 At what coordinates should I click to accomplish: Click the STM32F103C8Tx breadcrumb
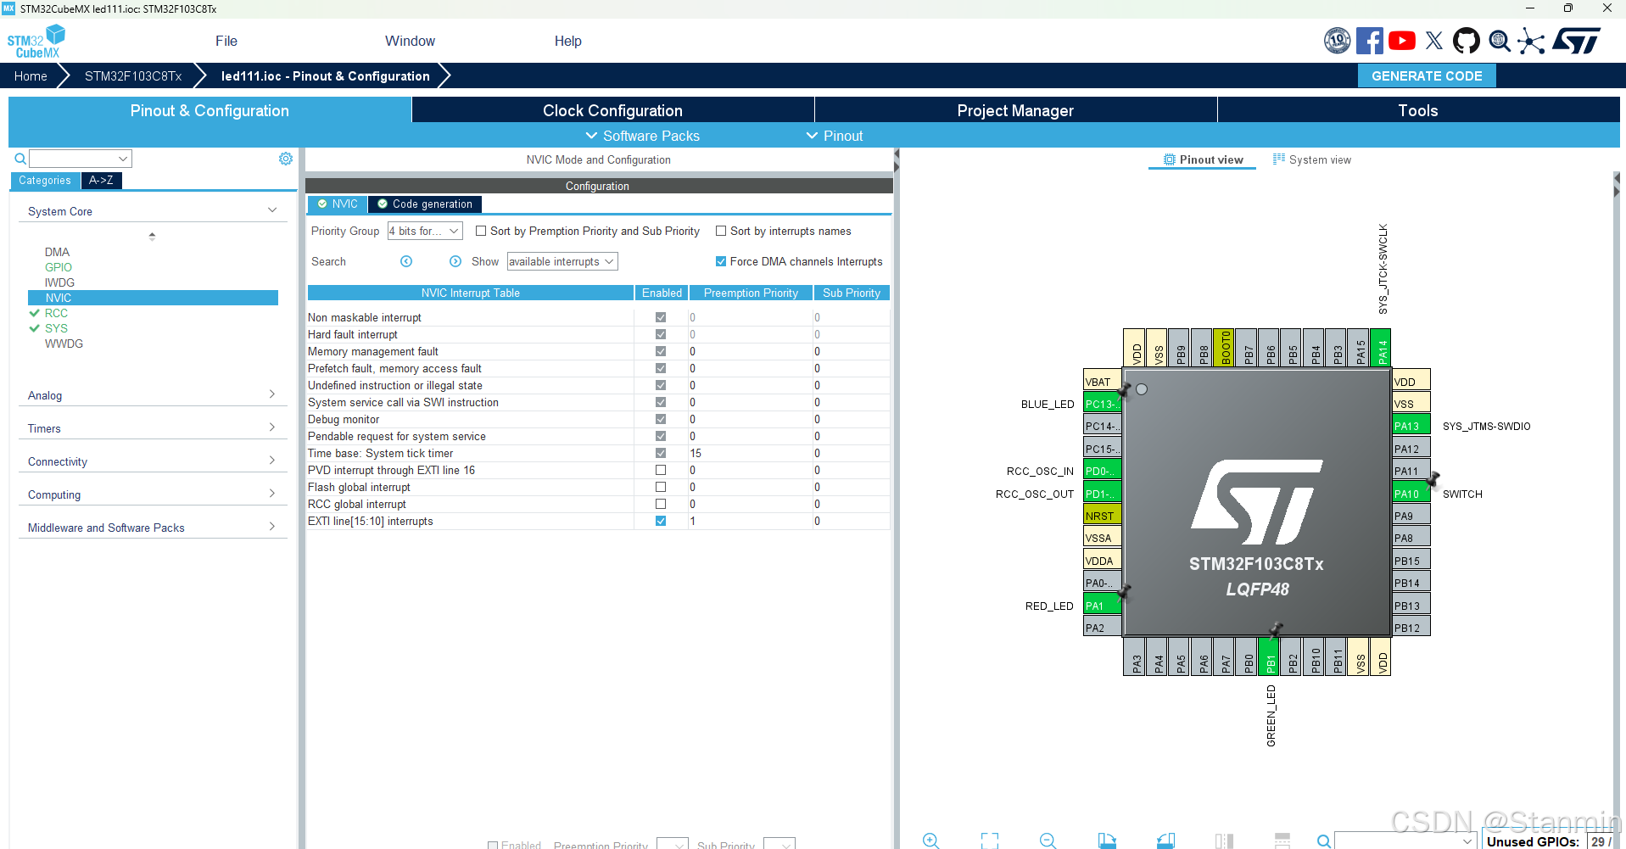(x=133, y=75)
